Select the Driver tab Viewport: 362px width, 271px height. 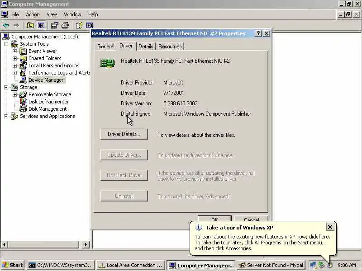pos(126,46)
